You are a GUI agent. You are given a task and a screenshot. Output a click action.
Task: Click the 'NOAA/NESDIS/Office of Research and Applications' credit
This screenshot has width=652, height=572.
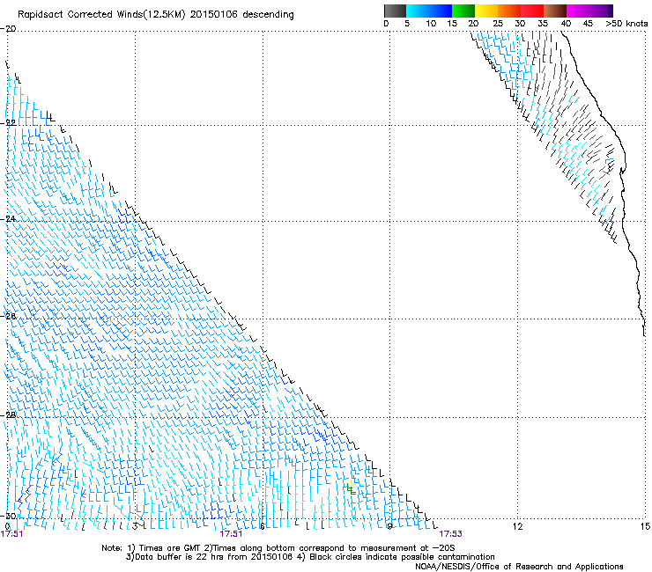(519, 567)
